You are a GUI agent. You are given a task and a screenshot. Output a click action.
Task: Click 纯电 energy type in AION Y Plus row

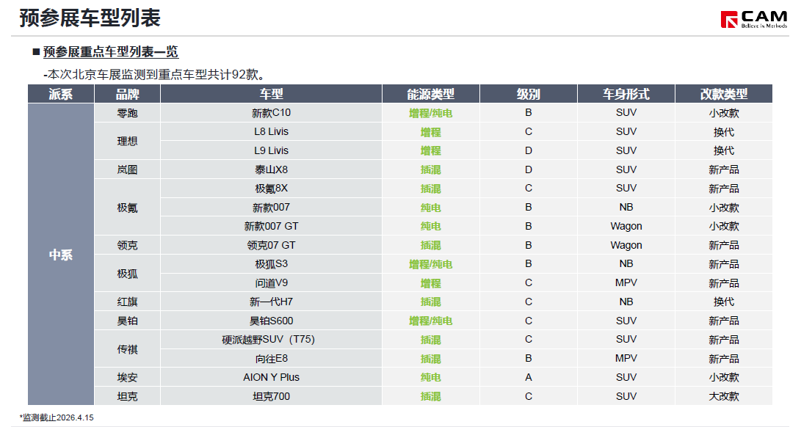pos(431,378)
